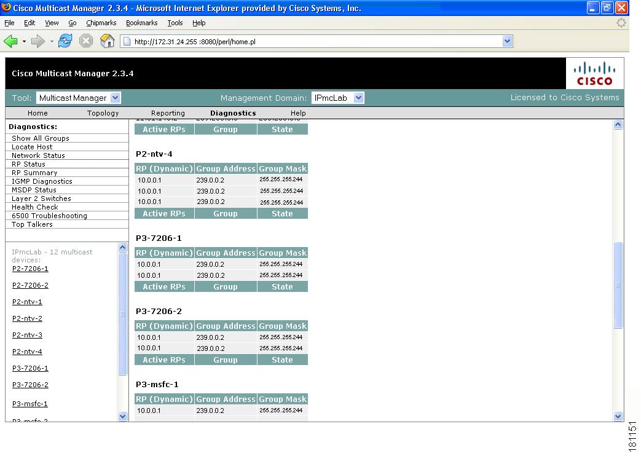This screenshot has height=456, width=641.
Task: Switch to the Topology tab
Action: (x=103, y=113)
